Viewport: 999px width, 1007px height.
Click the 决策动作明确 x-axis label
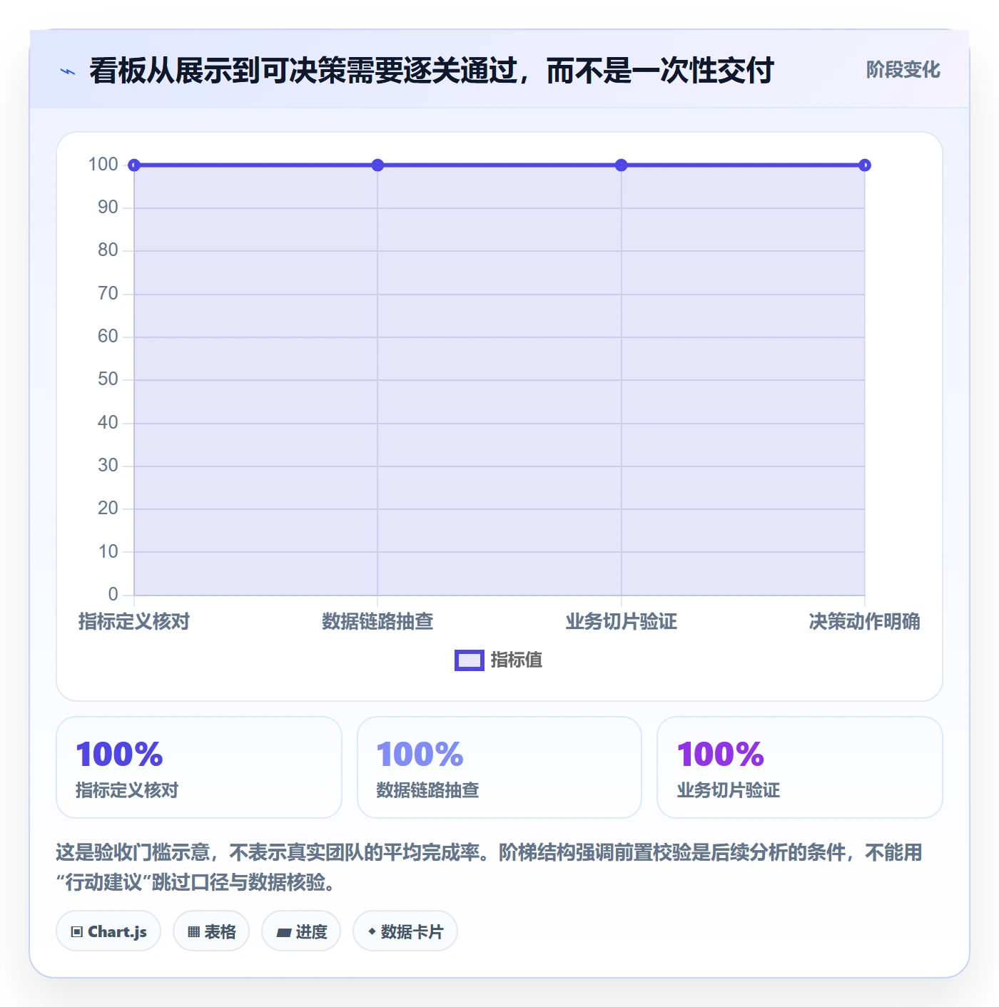[x=865, y=622]
